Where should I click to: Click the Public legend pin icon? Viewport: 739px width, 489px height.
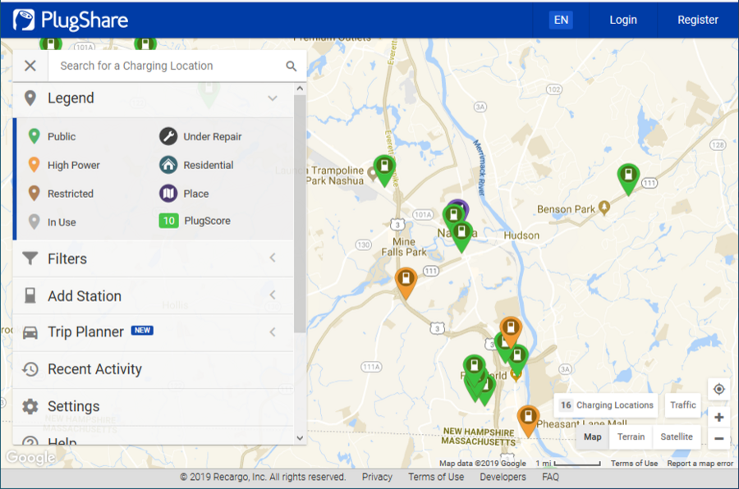click(34, 136)
